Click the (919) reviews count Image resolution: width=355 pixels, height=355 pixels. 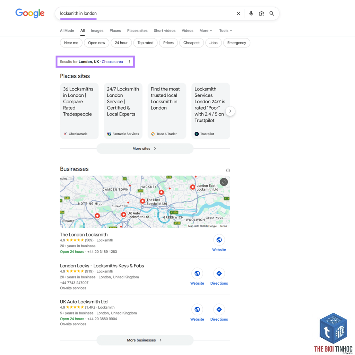[x=89, y=271]
